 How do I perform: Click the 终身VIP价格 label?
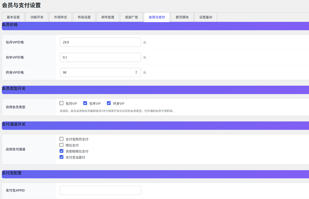point(15,72)
